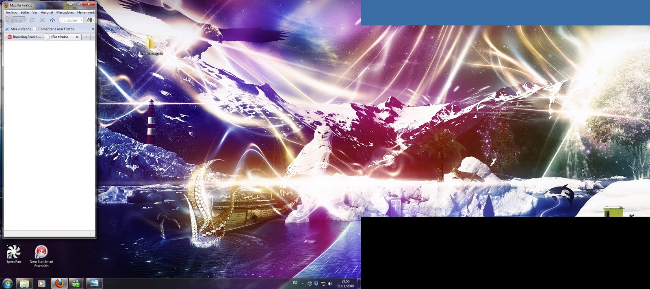Open the network icon in the system tray
Viewport: 650px width, 289px height.
pyautogui.click(x=323, y=284)
